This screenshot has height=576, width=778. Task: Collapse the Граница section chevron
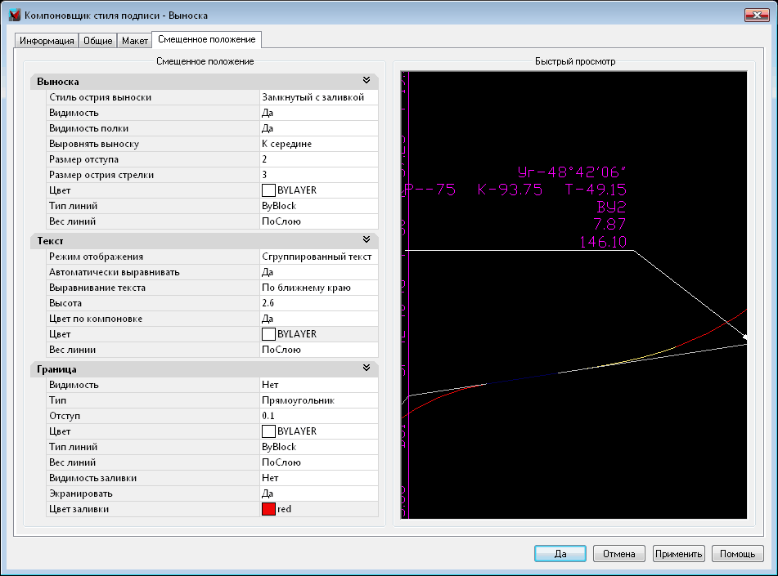367,368
